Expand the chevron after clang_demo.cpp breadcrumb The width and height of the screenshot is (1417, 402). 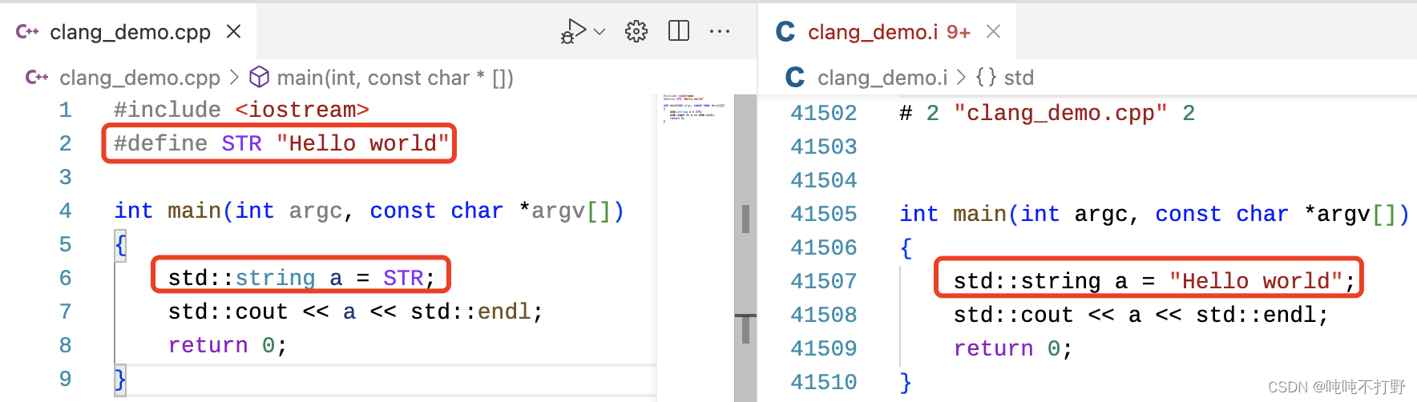coord(234,77)
